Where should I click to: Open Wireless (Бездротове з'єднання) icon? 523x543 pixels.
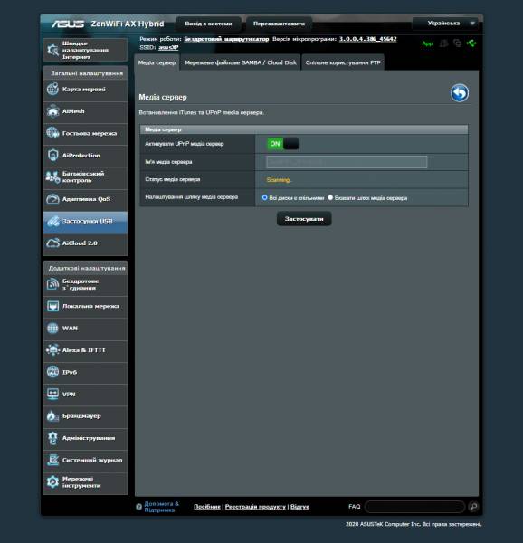[x=52, y=284]
